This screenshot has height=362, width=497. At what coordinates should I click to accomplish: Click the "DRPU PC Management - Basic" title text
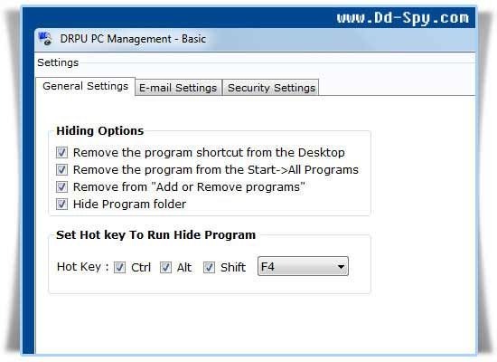pos(133,39)
